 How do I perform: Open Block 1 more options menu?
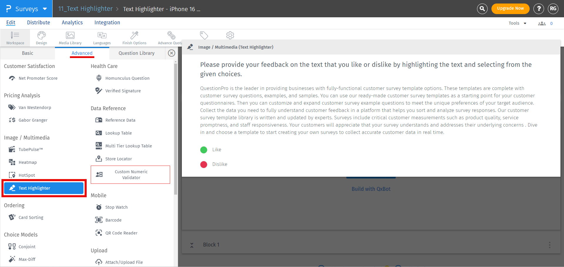pos(550,245)
